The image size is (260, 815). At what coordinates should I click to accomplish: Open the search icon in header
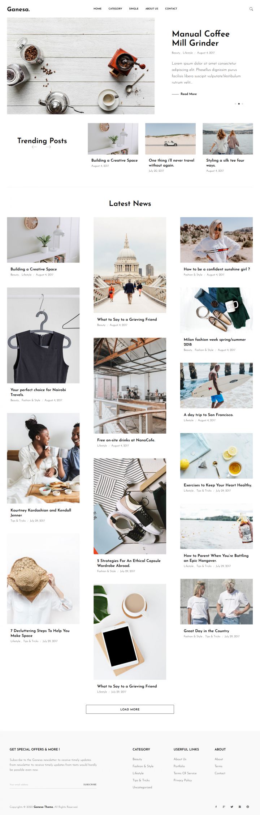251,9
